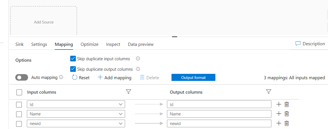Click info icon for duplicate input columns

tap(138, 59)
